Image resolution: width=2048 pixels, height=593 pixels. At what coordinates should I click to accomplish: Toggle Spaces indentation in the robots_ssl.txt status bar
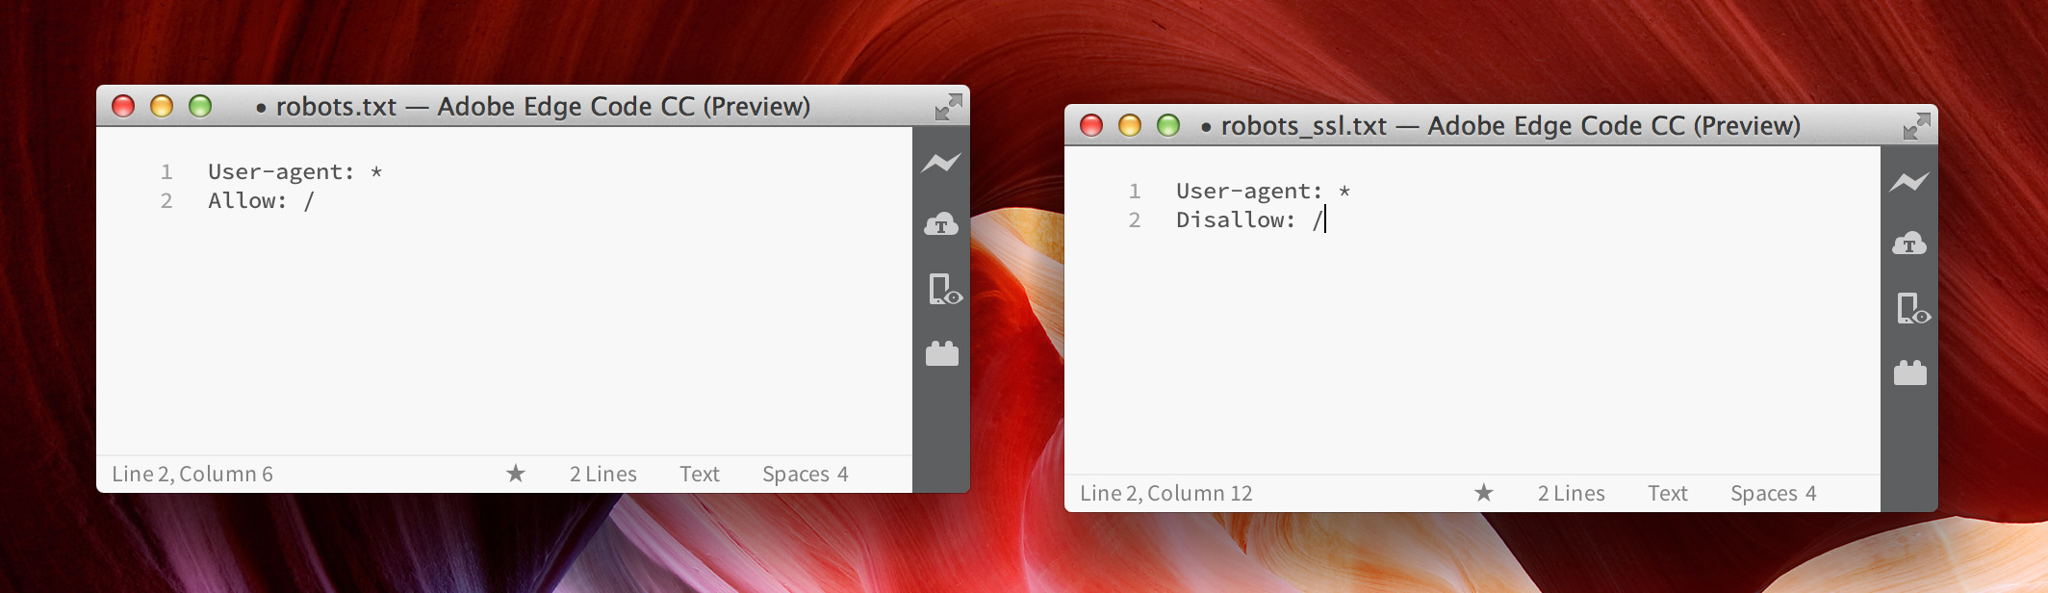pos(1763,493)
